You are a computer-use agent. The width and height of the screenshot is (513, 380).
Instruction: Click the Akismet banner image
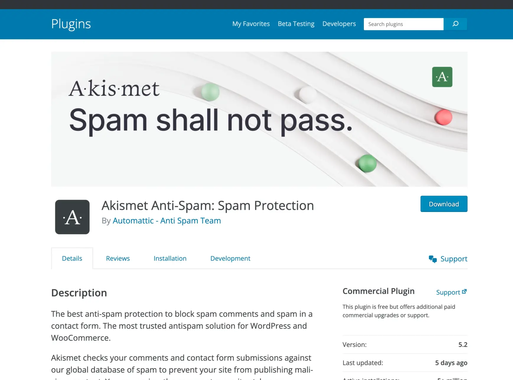[x=259, y=119]
